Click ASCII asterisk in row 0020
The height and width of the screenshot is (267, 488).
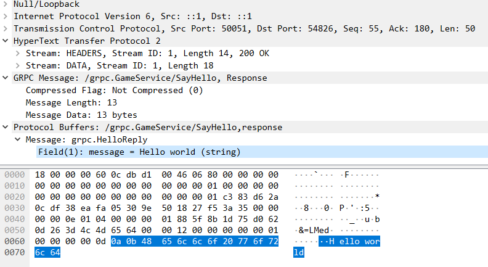(377, 196)
